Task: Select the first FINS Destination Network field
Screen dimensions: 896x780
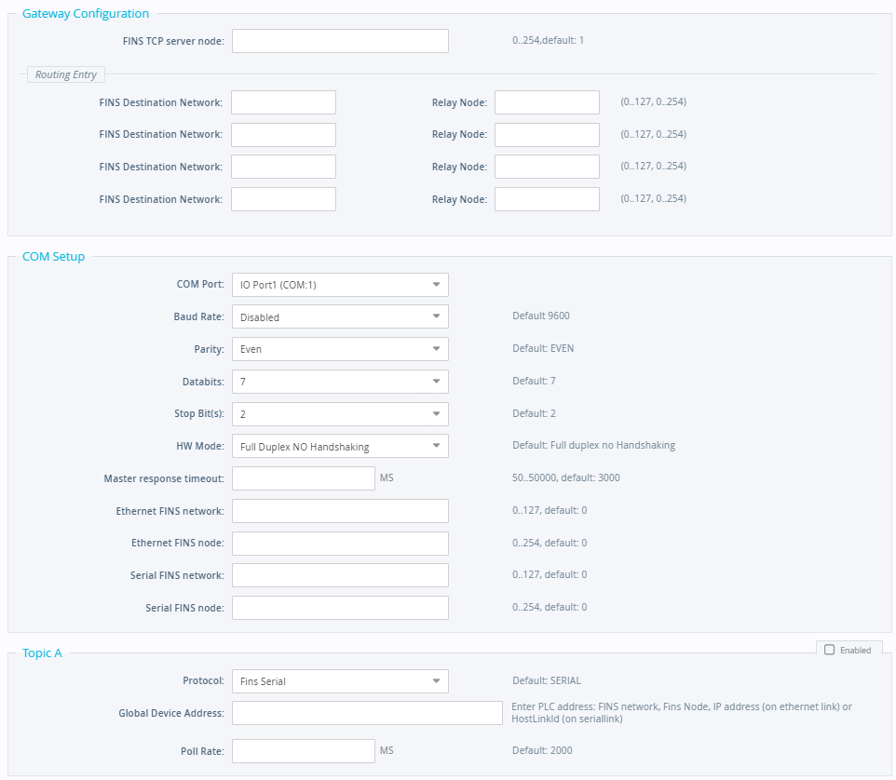Action: (x=283, y=102)
